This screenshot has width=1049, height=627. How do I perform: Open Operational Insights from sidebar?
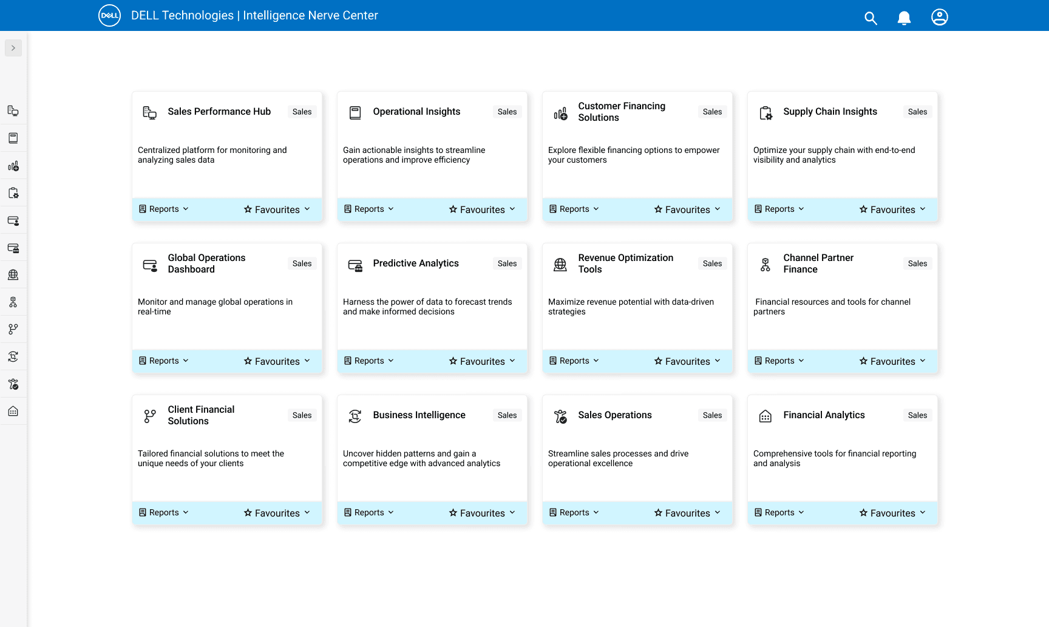(x=13, y=138)
